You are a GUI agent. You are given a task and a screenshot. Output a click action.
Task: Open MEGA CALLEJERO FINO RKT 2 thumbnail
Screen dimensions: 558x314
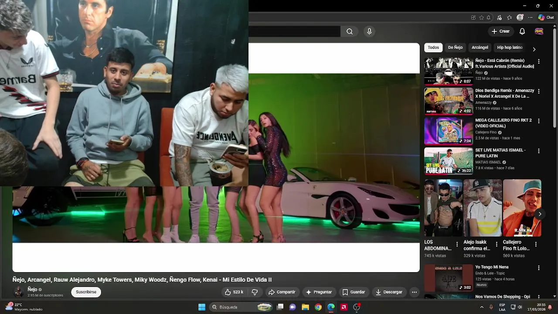(449, 131)
